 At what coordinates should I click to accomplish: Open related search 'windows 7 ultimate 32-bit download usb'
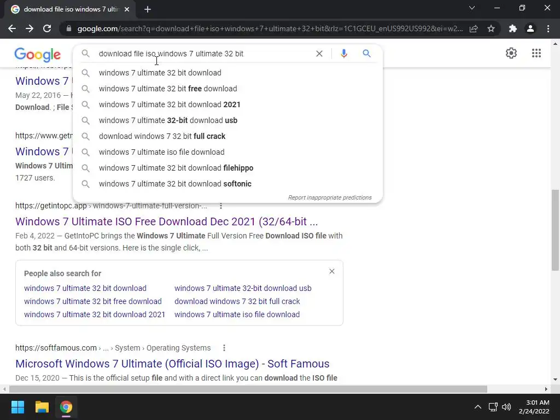243,288
